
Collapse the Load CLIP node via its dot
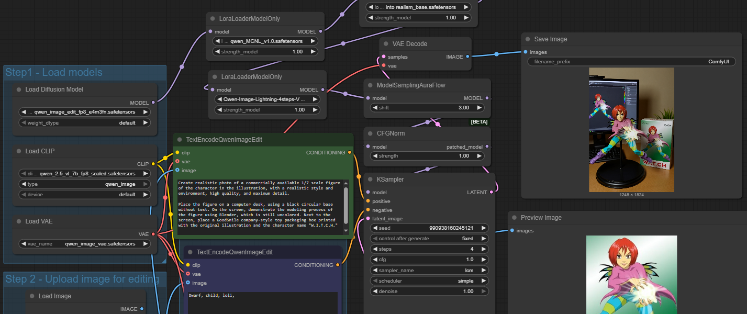(19, 151)
